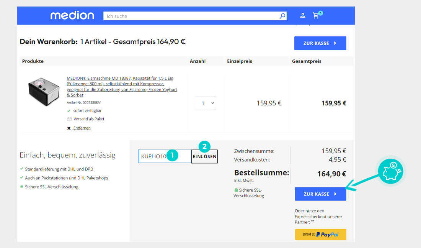Viewport: 421px width, 248px height.
Task: Click 'Artikel-Nr. 50074808A1' text
Action: 84,102
